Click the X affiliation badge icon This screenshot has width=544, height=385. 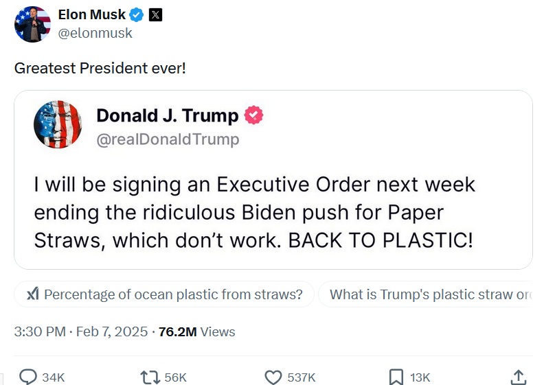coord(156,15)
